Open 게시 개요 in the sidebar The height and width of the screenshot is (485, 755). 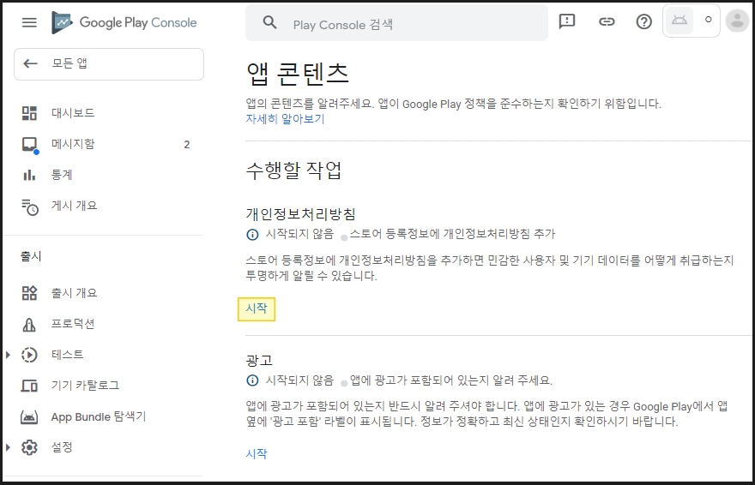[74, 206]
